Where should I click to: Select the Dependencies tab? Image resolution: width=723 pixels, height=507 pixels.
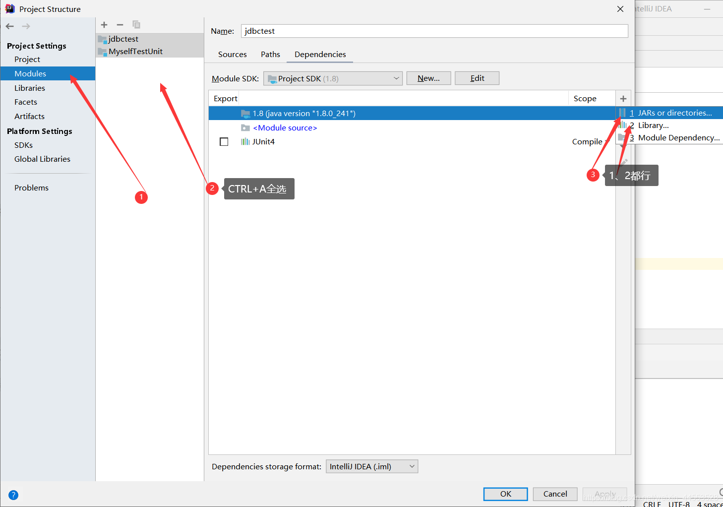320,55
